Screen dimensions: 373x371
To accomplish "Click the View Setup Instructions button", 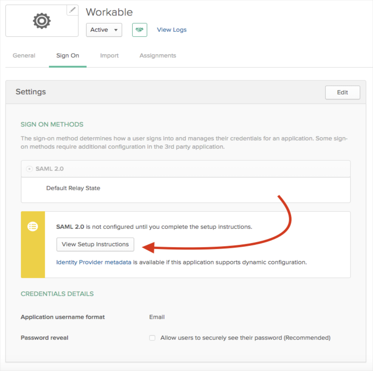I will click(95, 244).
